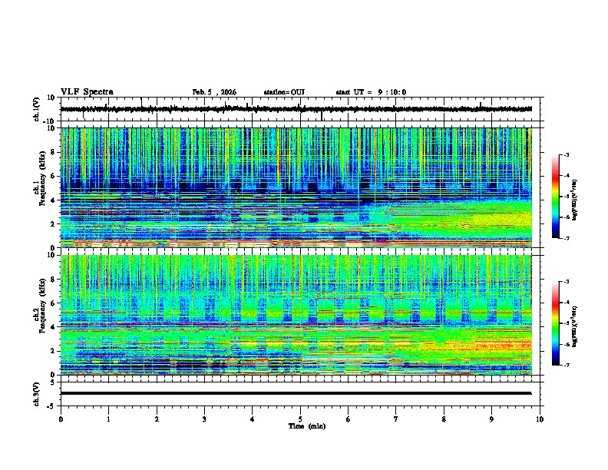Click the ch.1 "Frequency (kHz)" axis label
The image size is (608, 470).
[42, 179]
